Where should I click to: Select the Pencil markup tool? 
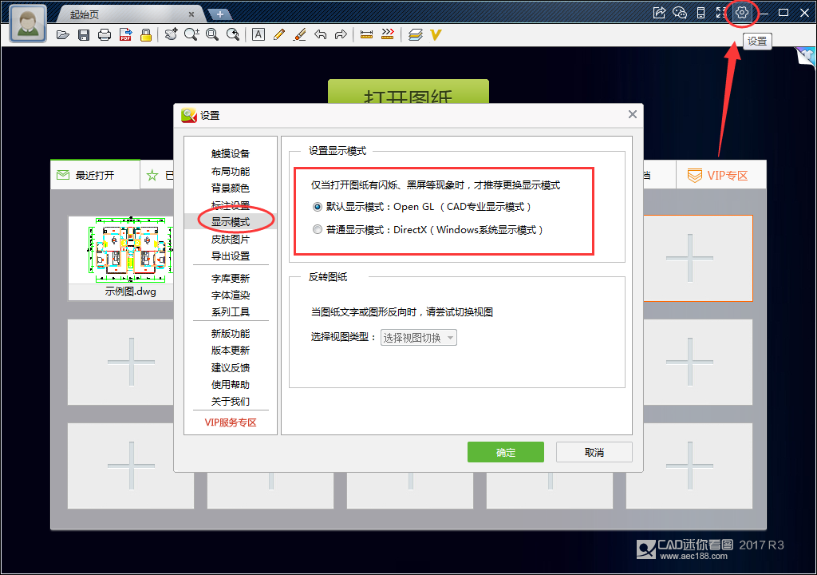tap(278, 34)
